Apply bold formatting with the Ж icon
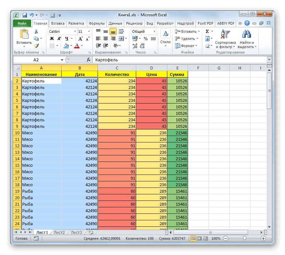 coord(52,38)
